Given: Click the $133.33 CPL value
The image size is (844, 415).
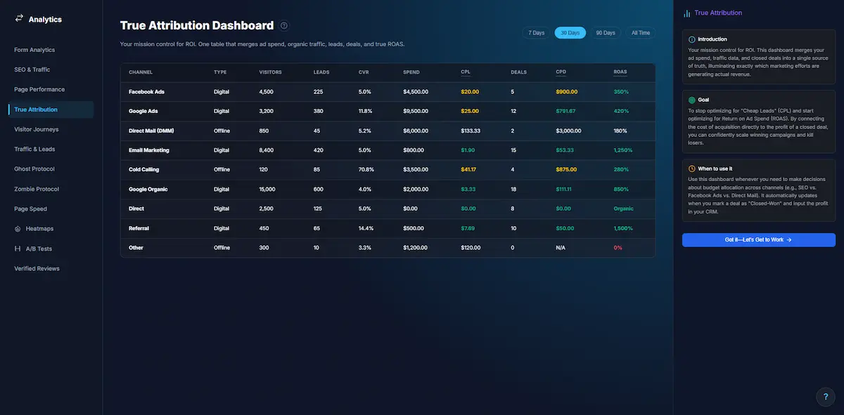Looking at the screenshot, I should click(x=471, y=131).
